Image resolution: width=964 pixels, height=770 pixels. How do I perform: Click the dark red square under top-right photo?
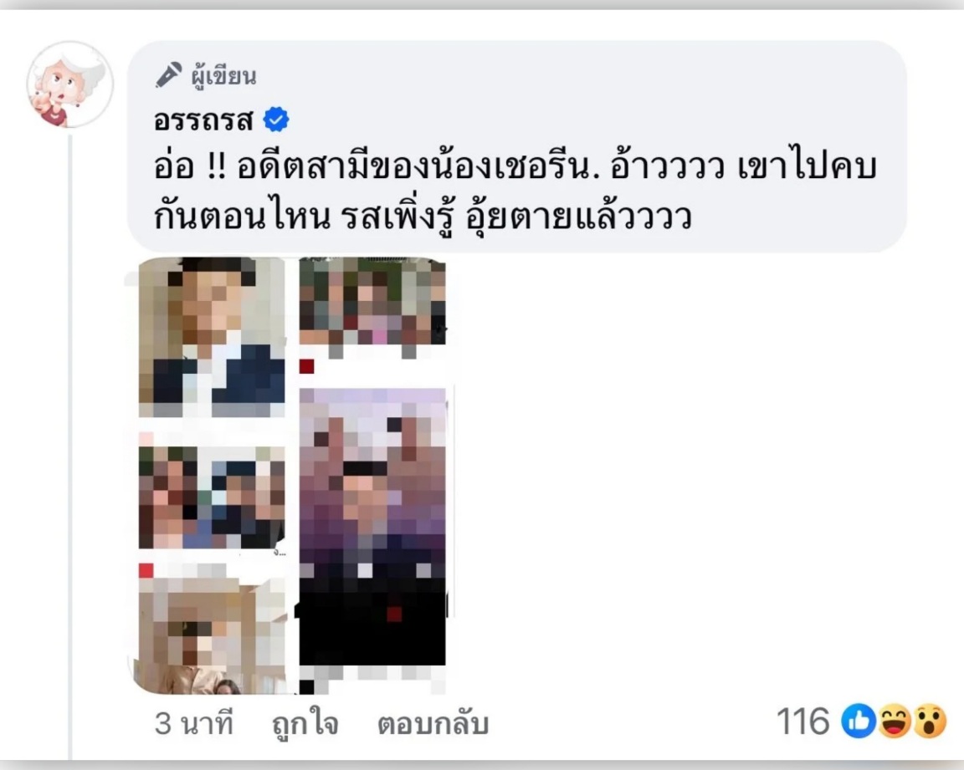(307, 366)
